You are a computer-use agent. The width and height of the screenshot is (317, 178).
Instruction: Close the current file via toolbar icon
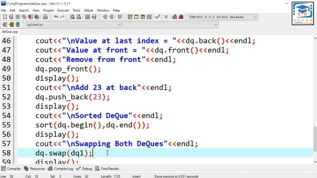[30, 17]
